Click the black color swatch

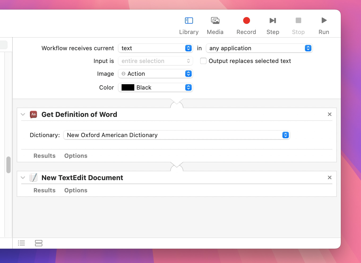click(128, 87)
